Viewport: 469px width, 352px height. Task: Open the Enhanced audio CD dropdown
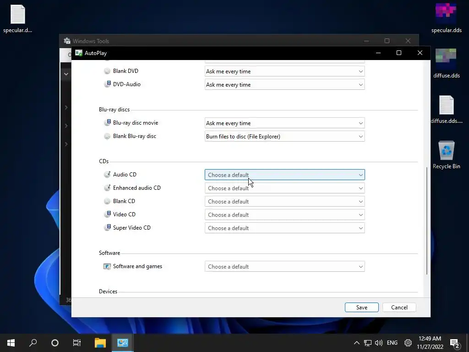(284, 188)
